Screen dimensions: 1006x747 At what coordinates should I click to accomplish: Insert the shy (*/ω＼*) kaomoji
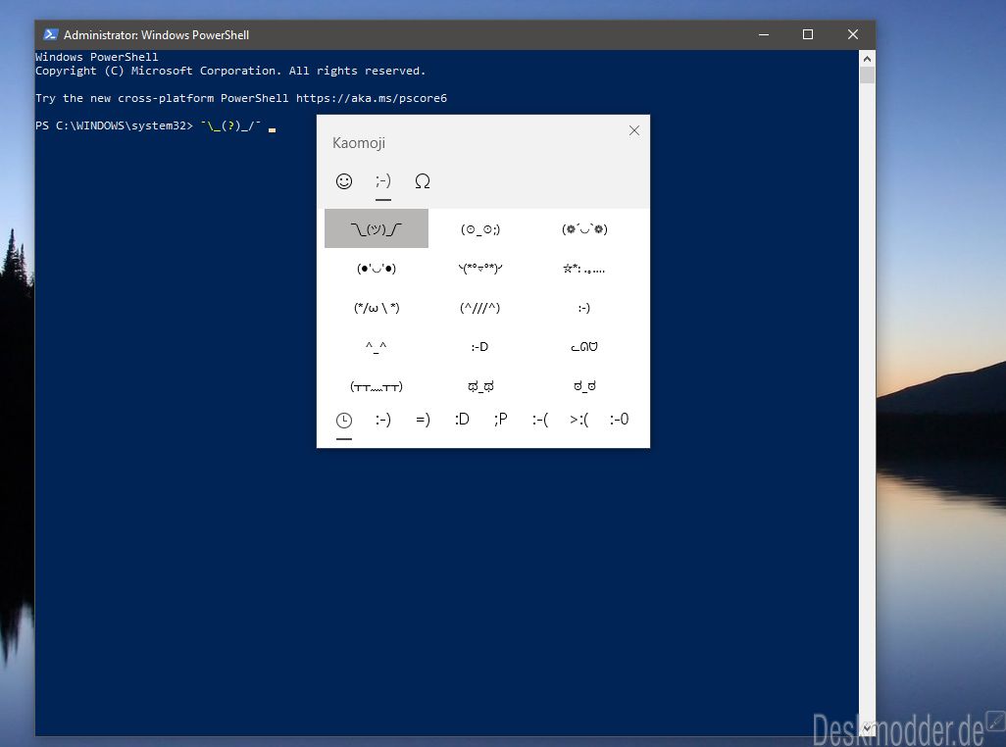(377, 308)
